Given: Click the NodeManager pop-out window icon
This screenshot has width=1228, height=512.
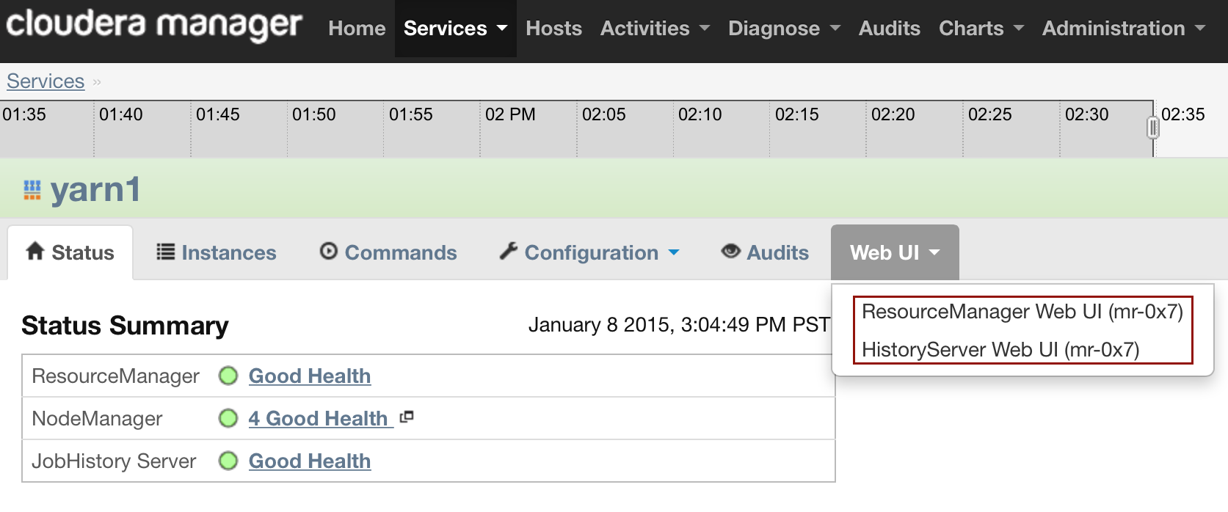Looking at the screenshot, I should (407, 417).
